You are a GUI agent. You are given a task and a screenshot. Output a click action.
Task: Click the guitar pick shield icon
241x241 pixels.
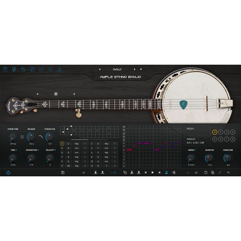point(14,69)
